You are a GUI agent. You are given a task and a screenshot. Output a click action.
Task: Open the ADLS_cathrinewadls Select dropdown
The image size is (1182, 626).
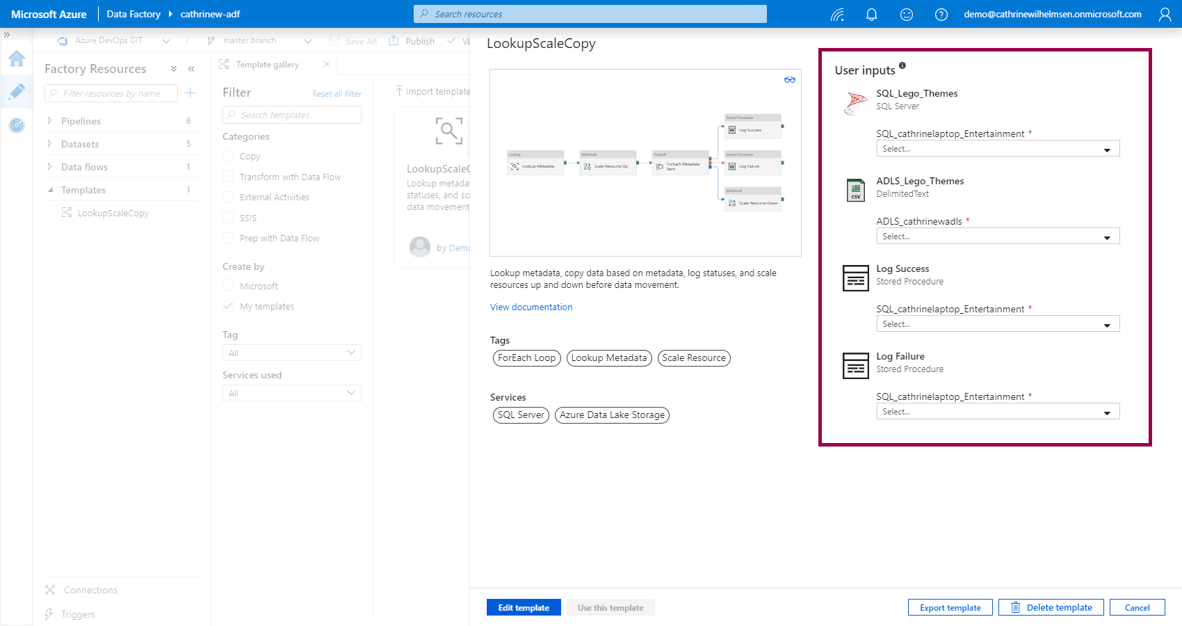pyautogui.click(x=997, y=236)
